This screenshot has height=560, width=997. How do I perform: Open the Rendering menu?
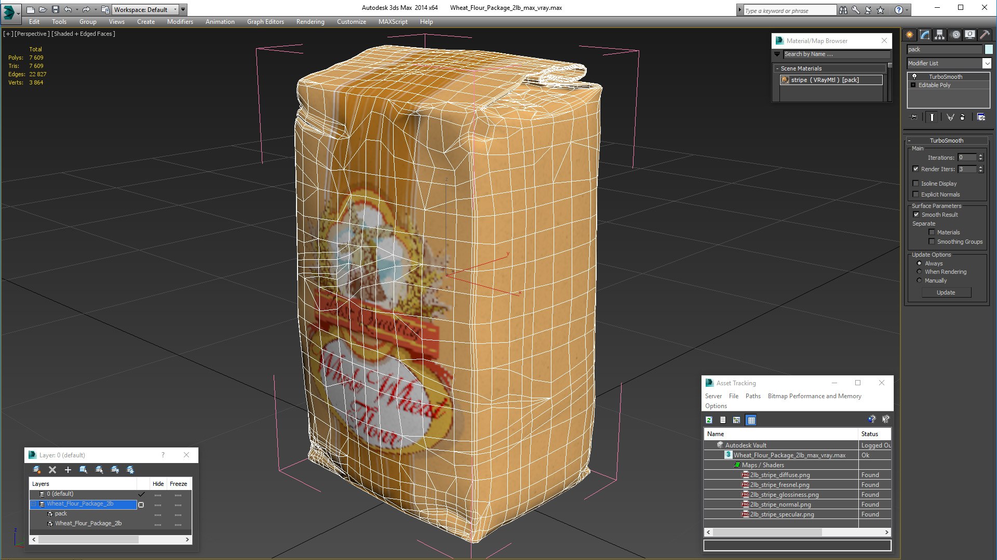tap(310, 22)
